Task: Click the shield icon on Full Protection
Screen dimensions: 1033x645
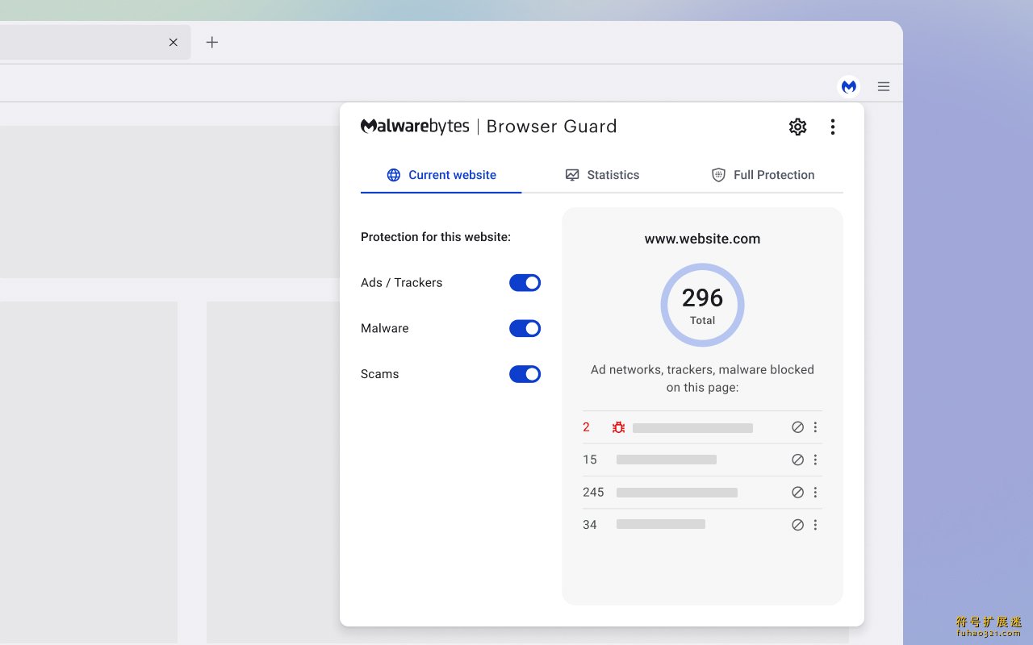Action: point(718,175)
